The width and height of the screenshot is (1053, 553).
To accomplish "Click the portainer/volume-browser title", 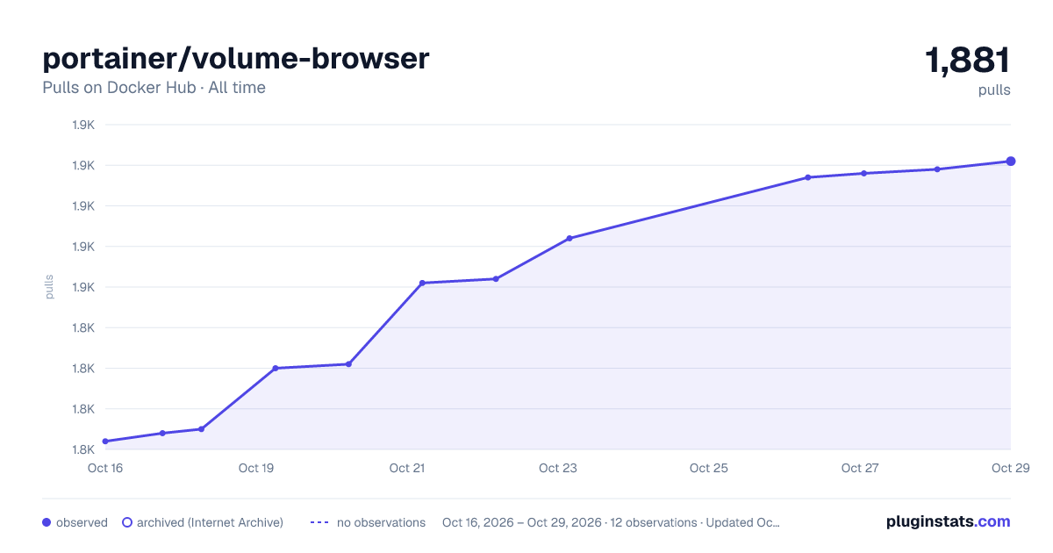I will pos(236,58).
